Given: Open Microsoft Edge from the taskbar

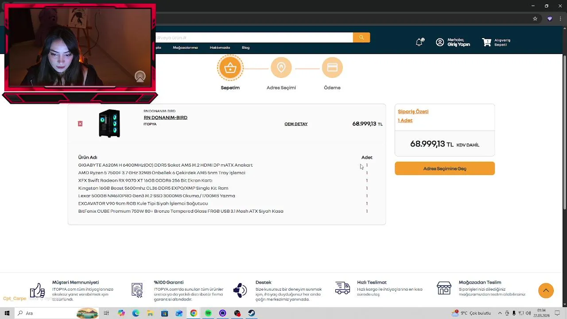Looking at the screenshot, I should coord(136,313).
